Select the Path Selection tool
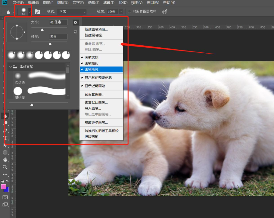This screenshot has height=218, width=274. coord(5,145)
